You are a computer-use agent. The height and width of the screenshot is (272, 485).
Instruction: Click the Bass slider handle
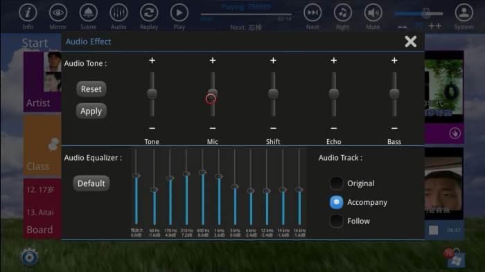(x=394, y=94)
